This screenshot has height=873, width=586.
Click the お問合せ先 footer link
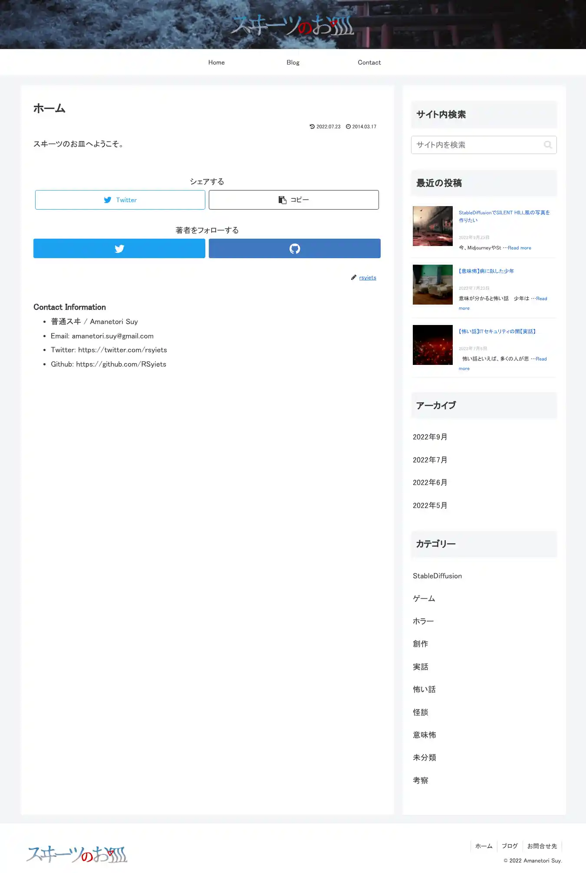point(542,846)
